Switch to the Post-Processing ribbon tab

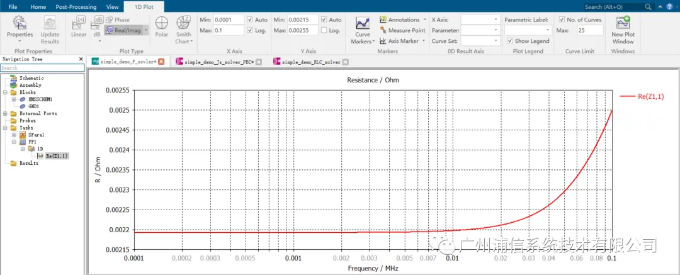[76, 7]
